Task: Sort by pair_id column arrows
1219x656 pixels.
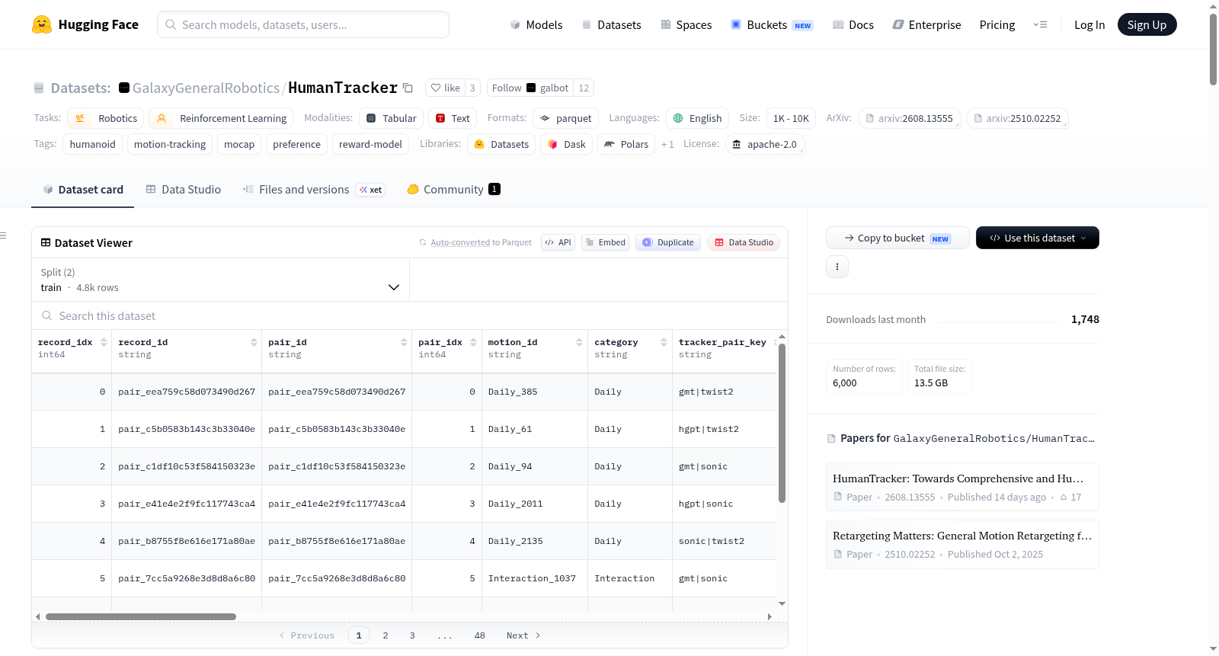Action: [404, 342]
